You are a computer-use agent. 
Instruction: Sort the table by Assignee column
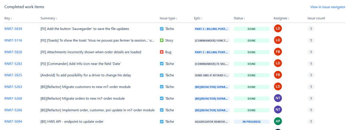point(281,18)
